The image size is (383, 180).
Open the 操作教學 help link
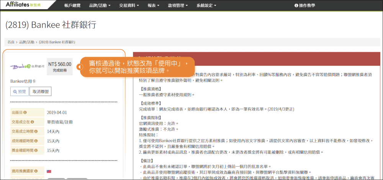click(305, 5)
